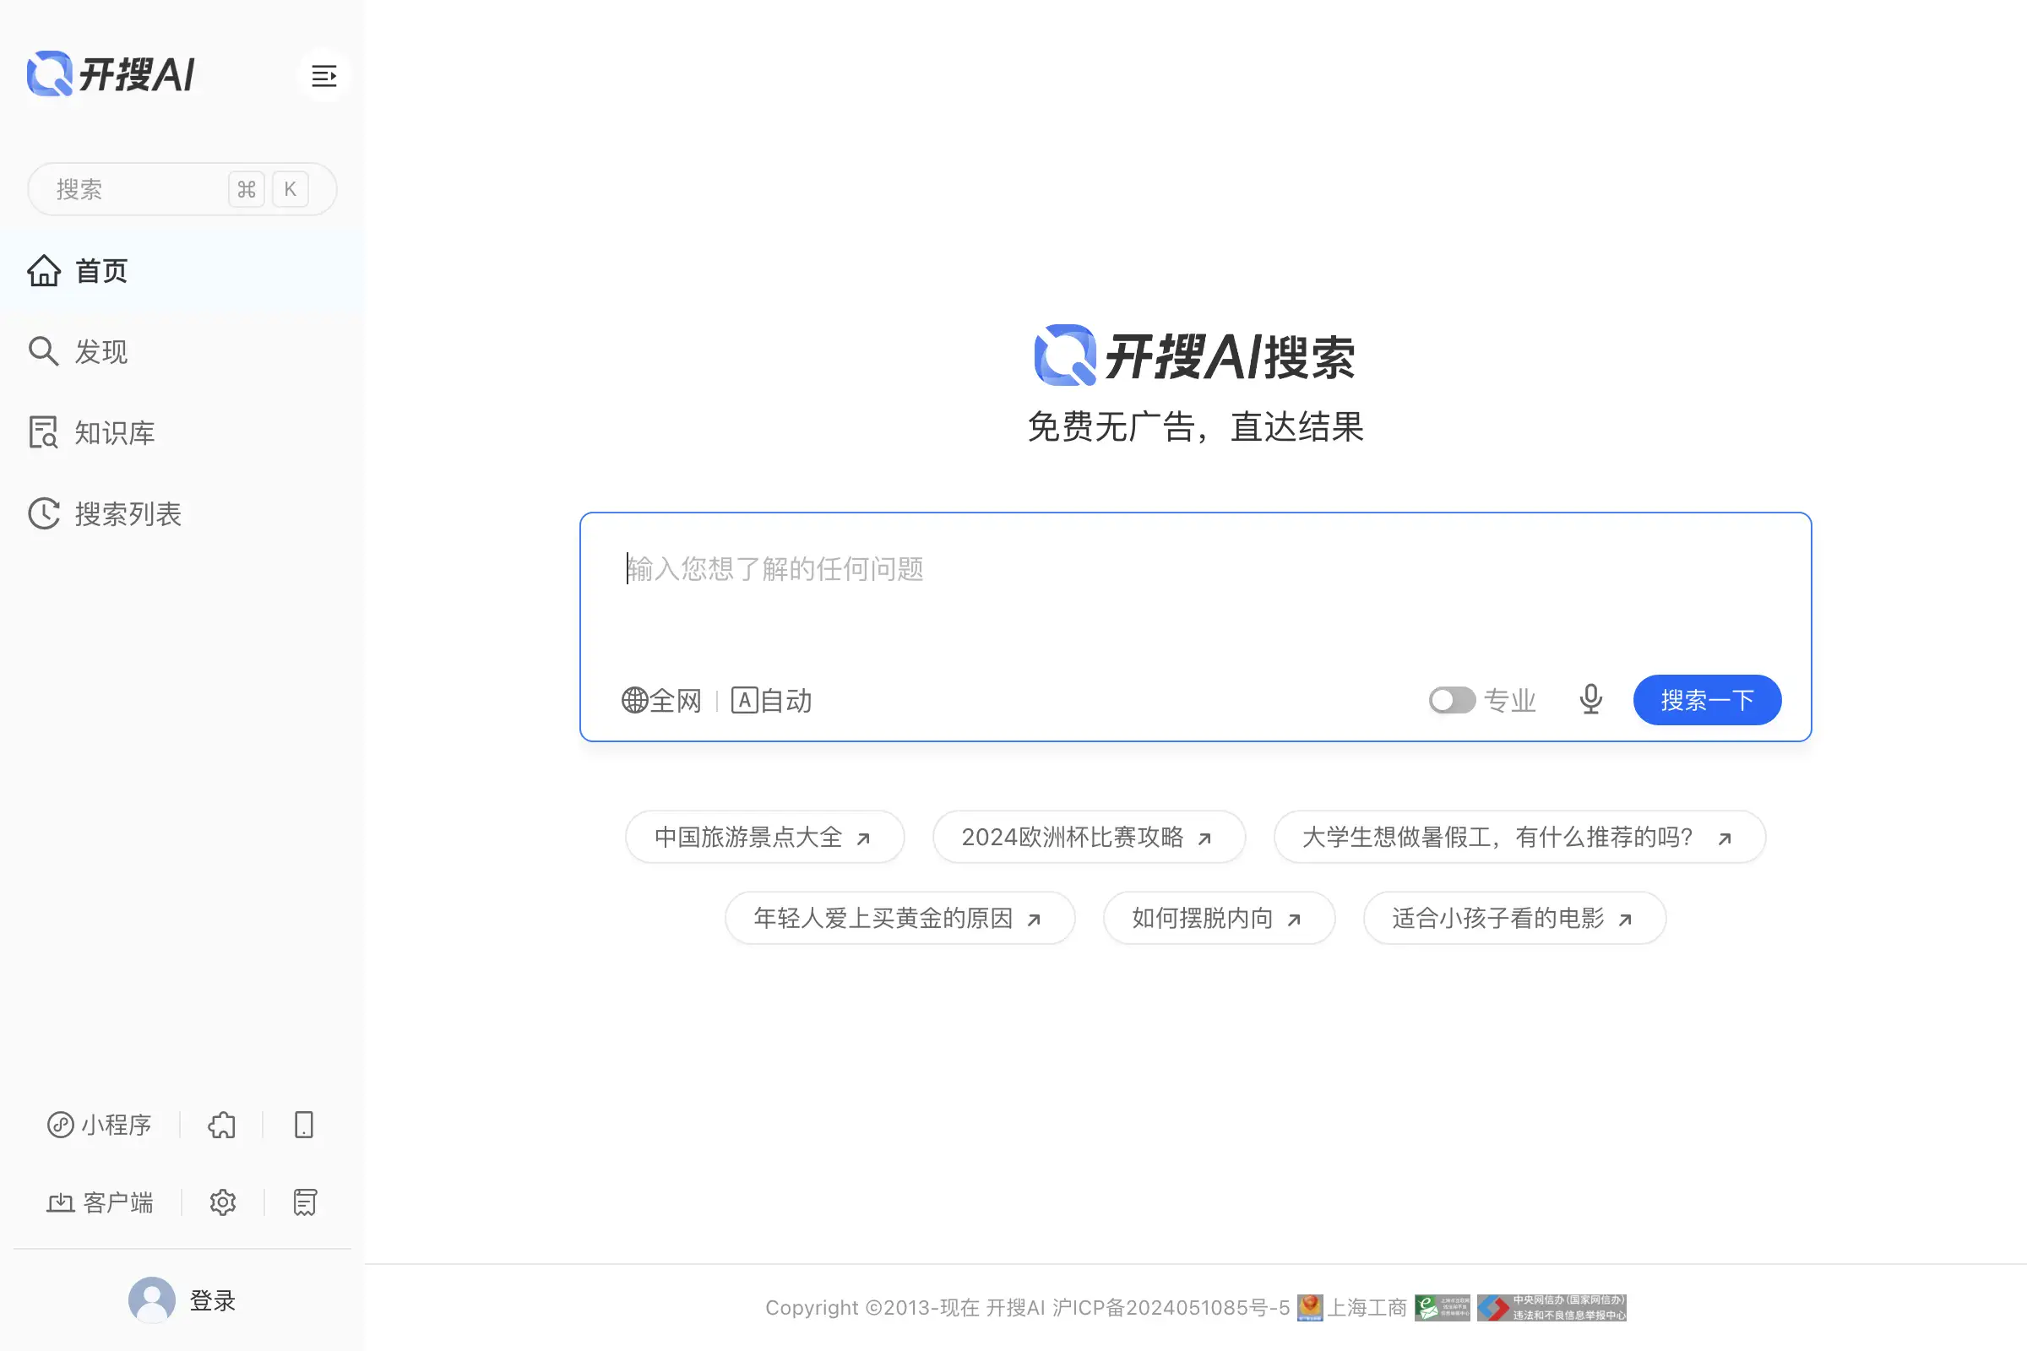Select suggestion 年轻人爱上买黄金的原因
Image resolution: width=2027 pixels, height=1351 pixels.
coord(899,918)
